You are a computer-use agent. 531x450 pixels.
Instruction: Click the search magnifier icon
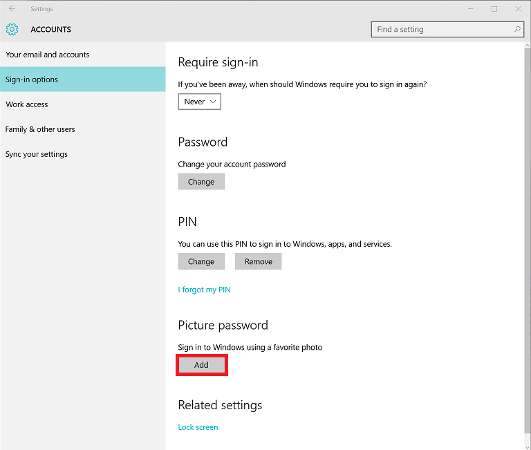pos(516,30)
